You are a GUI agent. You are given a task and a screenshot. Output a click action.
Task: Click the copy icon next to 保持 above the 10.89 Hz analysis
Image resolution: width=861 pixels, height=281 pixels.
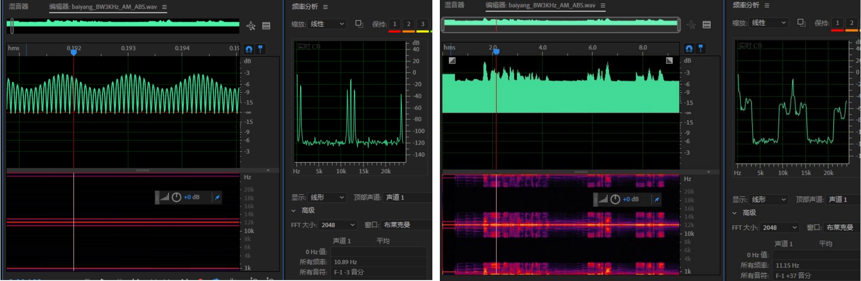point(359,24)
